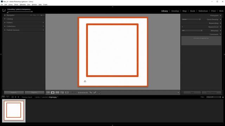Switch to the Develop module
This screenshot has width=225, height=126.
[x=175, y=11]
